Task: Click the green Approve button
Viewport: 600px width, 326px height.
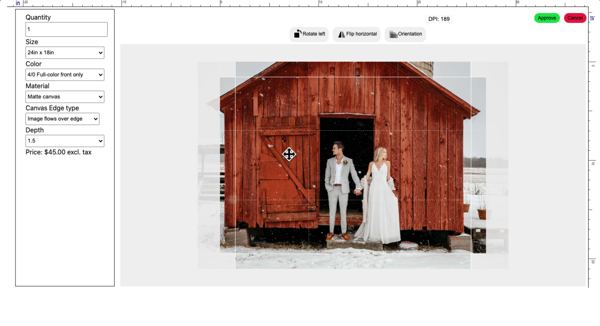Action: [547, 18]
